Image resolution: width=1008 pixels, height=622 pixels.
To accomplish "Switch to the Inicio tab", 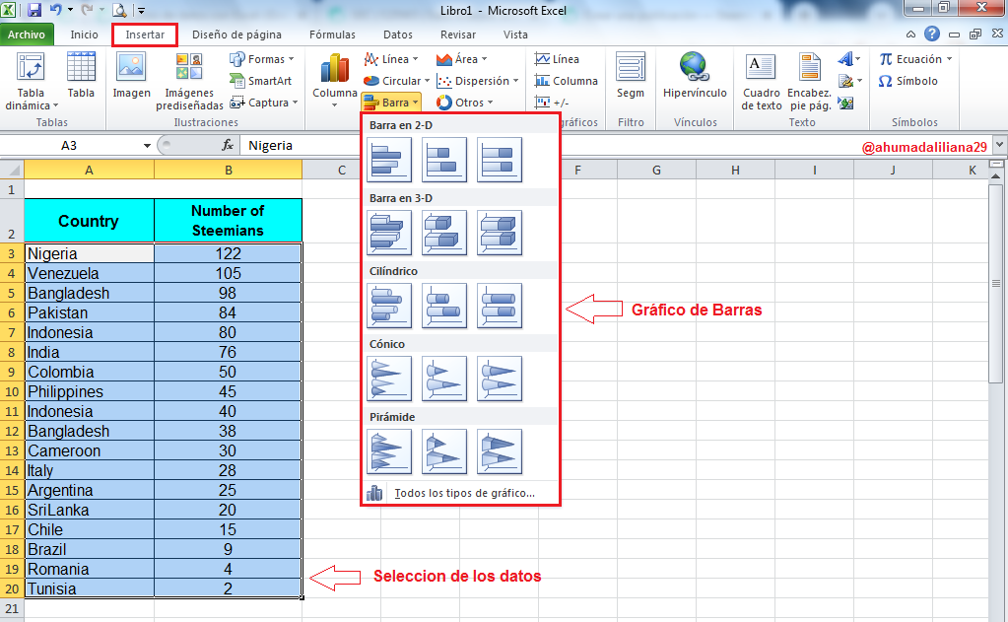I will pos(84,35).
